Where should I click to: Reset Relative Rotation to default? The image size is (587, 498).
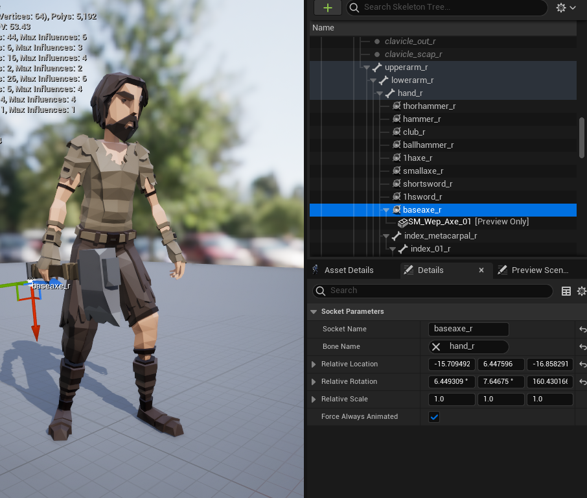point(582,382)
